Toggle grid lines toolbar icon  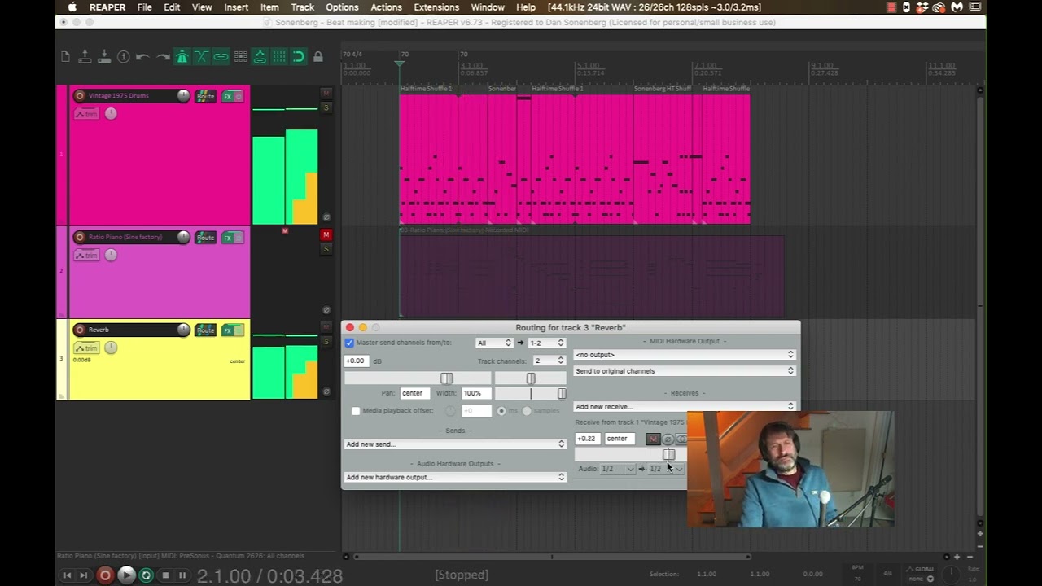(x=279, y=57)
